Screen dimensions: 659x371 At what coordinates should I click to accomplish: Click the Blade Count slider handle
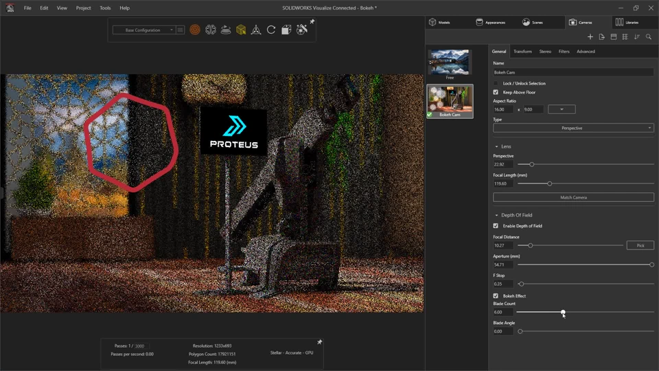[x=563, y=312]
